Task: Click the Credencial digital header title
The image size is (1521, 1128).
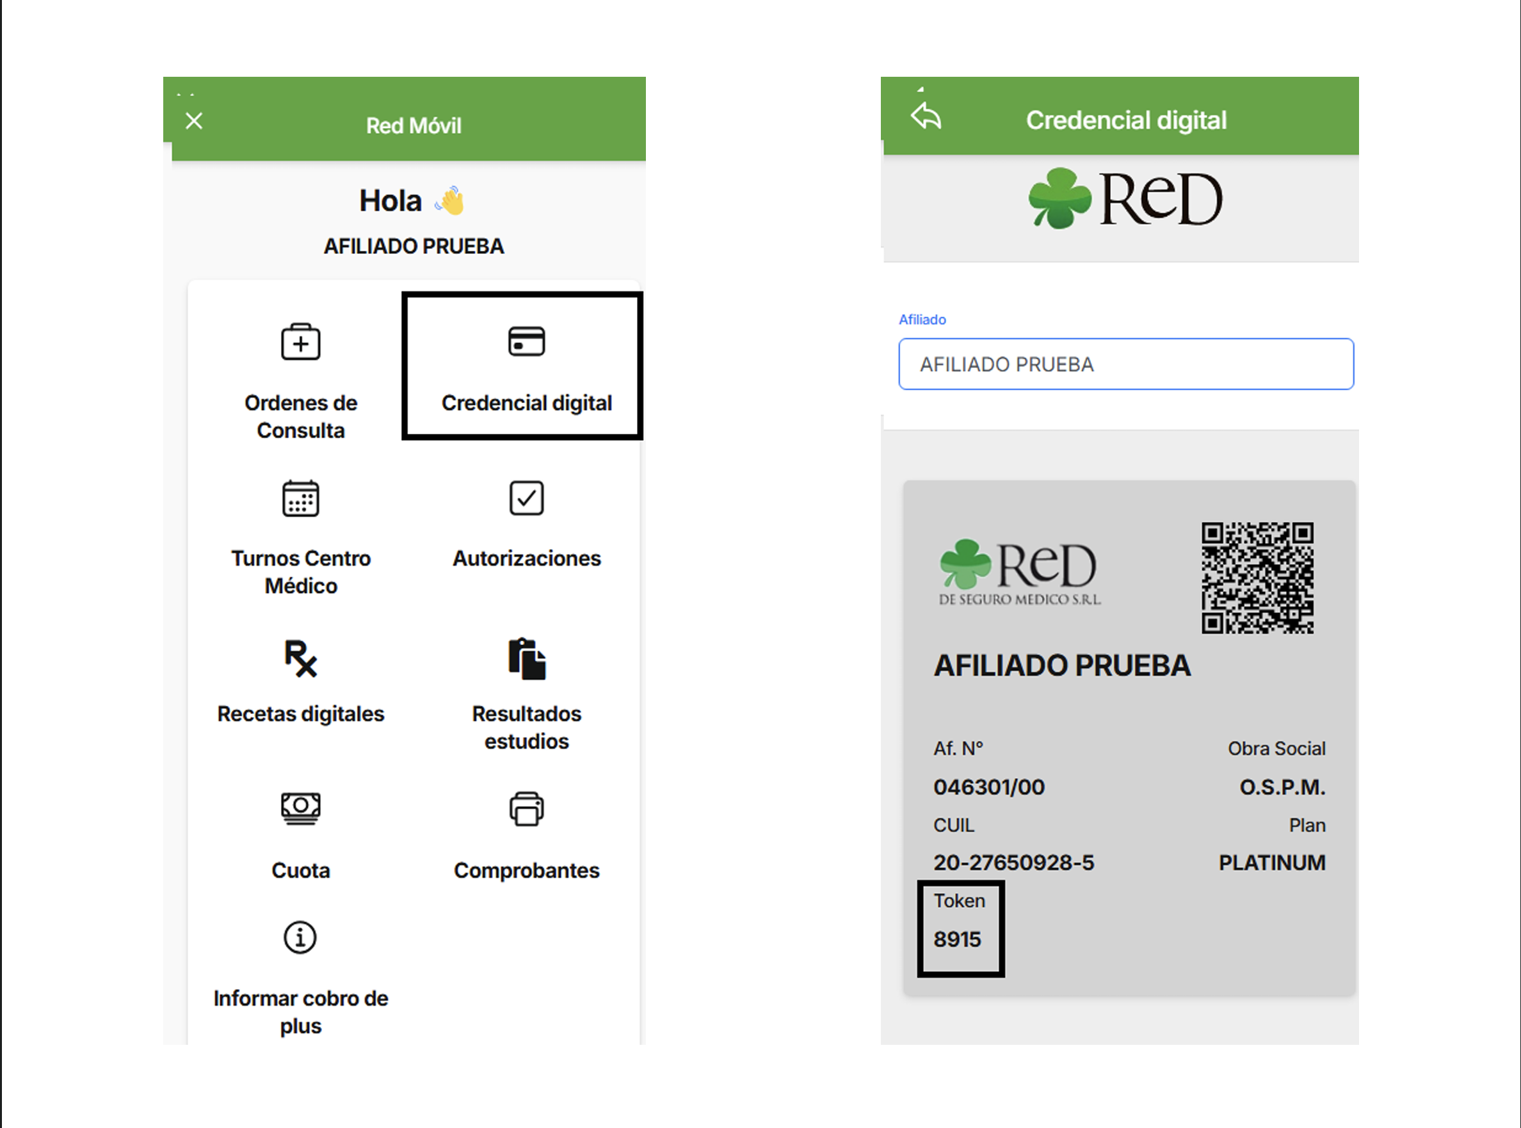Action: click(x=1126, y=120)
